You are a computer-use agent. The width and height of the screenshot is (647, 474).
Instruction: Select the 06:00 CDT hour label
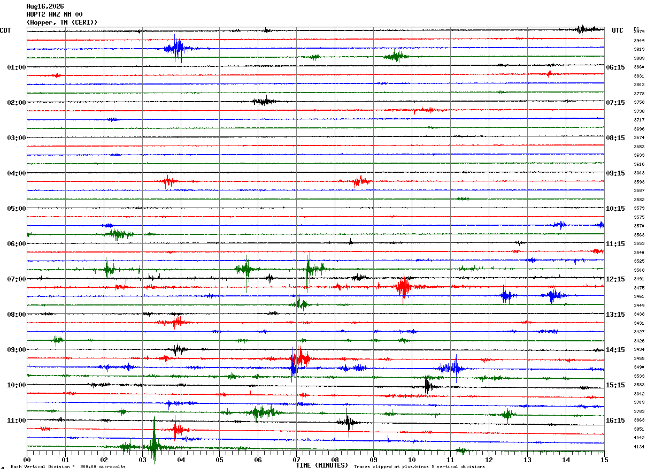(17, 244)
